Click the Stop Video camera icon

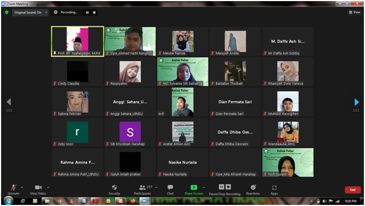(38, 187)
